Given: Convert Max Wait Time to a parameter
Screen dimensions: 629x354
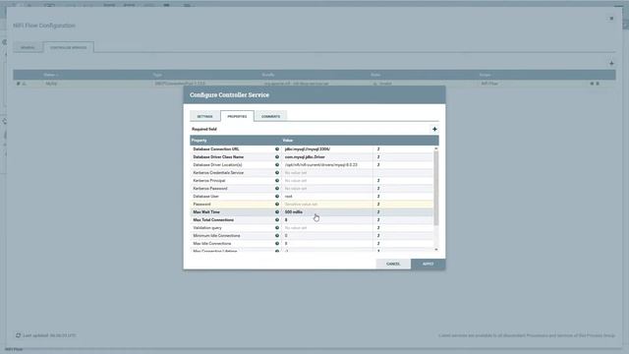Looking at the screenshot, I should coord(378,212).
